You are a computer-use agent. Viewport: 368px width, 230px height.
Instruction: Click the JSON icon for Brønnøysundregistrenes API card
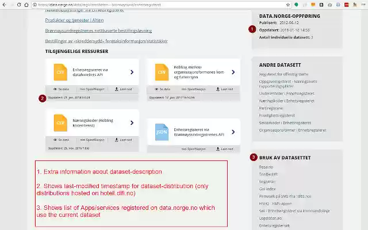tap(162, 132)
